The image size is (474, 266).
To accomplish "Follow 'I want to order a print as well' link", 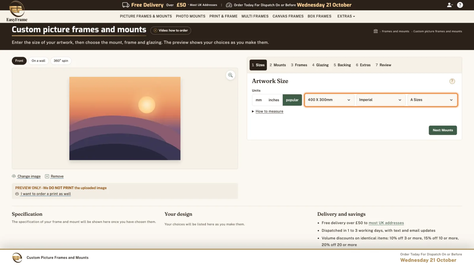I will coord(46,194).
